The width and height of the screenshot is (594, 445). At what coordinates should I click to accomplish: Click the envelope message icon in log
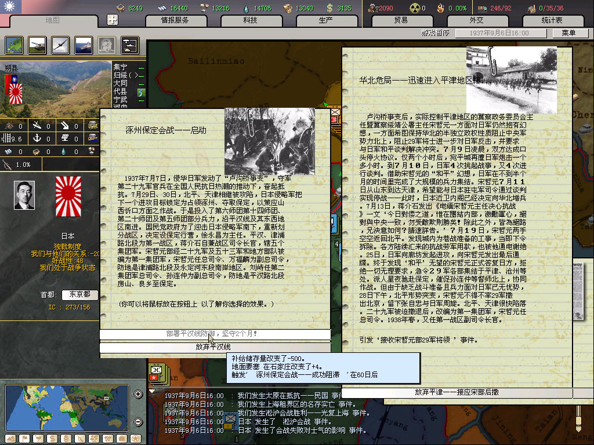click(x=230, y=418)
